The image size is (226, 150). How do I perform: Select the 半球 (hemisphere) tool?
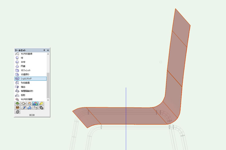pos(31,62)
